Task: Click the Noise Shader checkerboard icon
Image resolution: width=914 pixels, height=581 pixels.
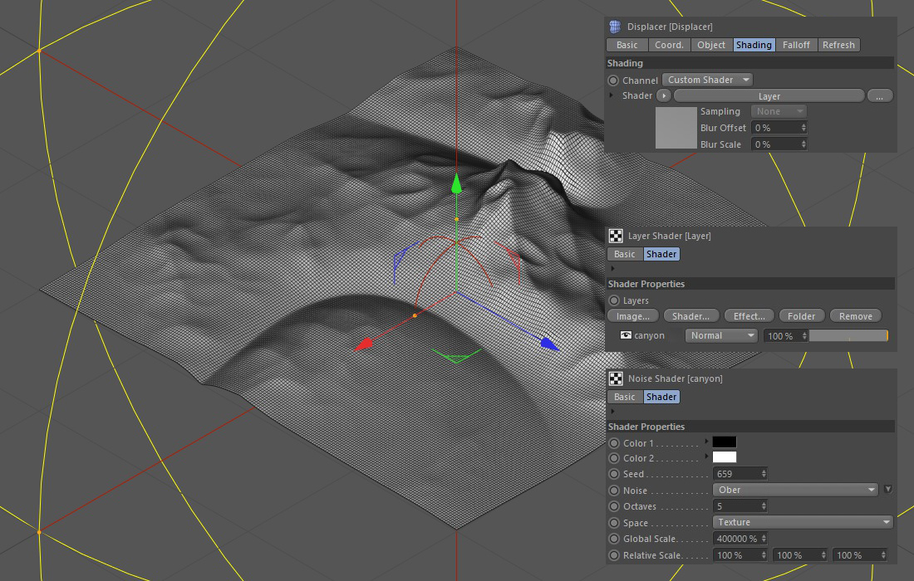Action: [616, 378]
